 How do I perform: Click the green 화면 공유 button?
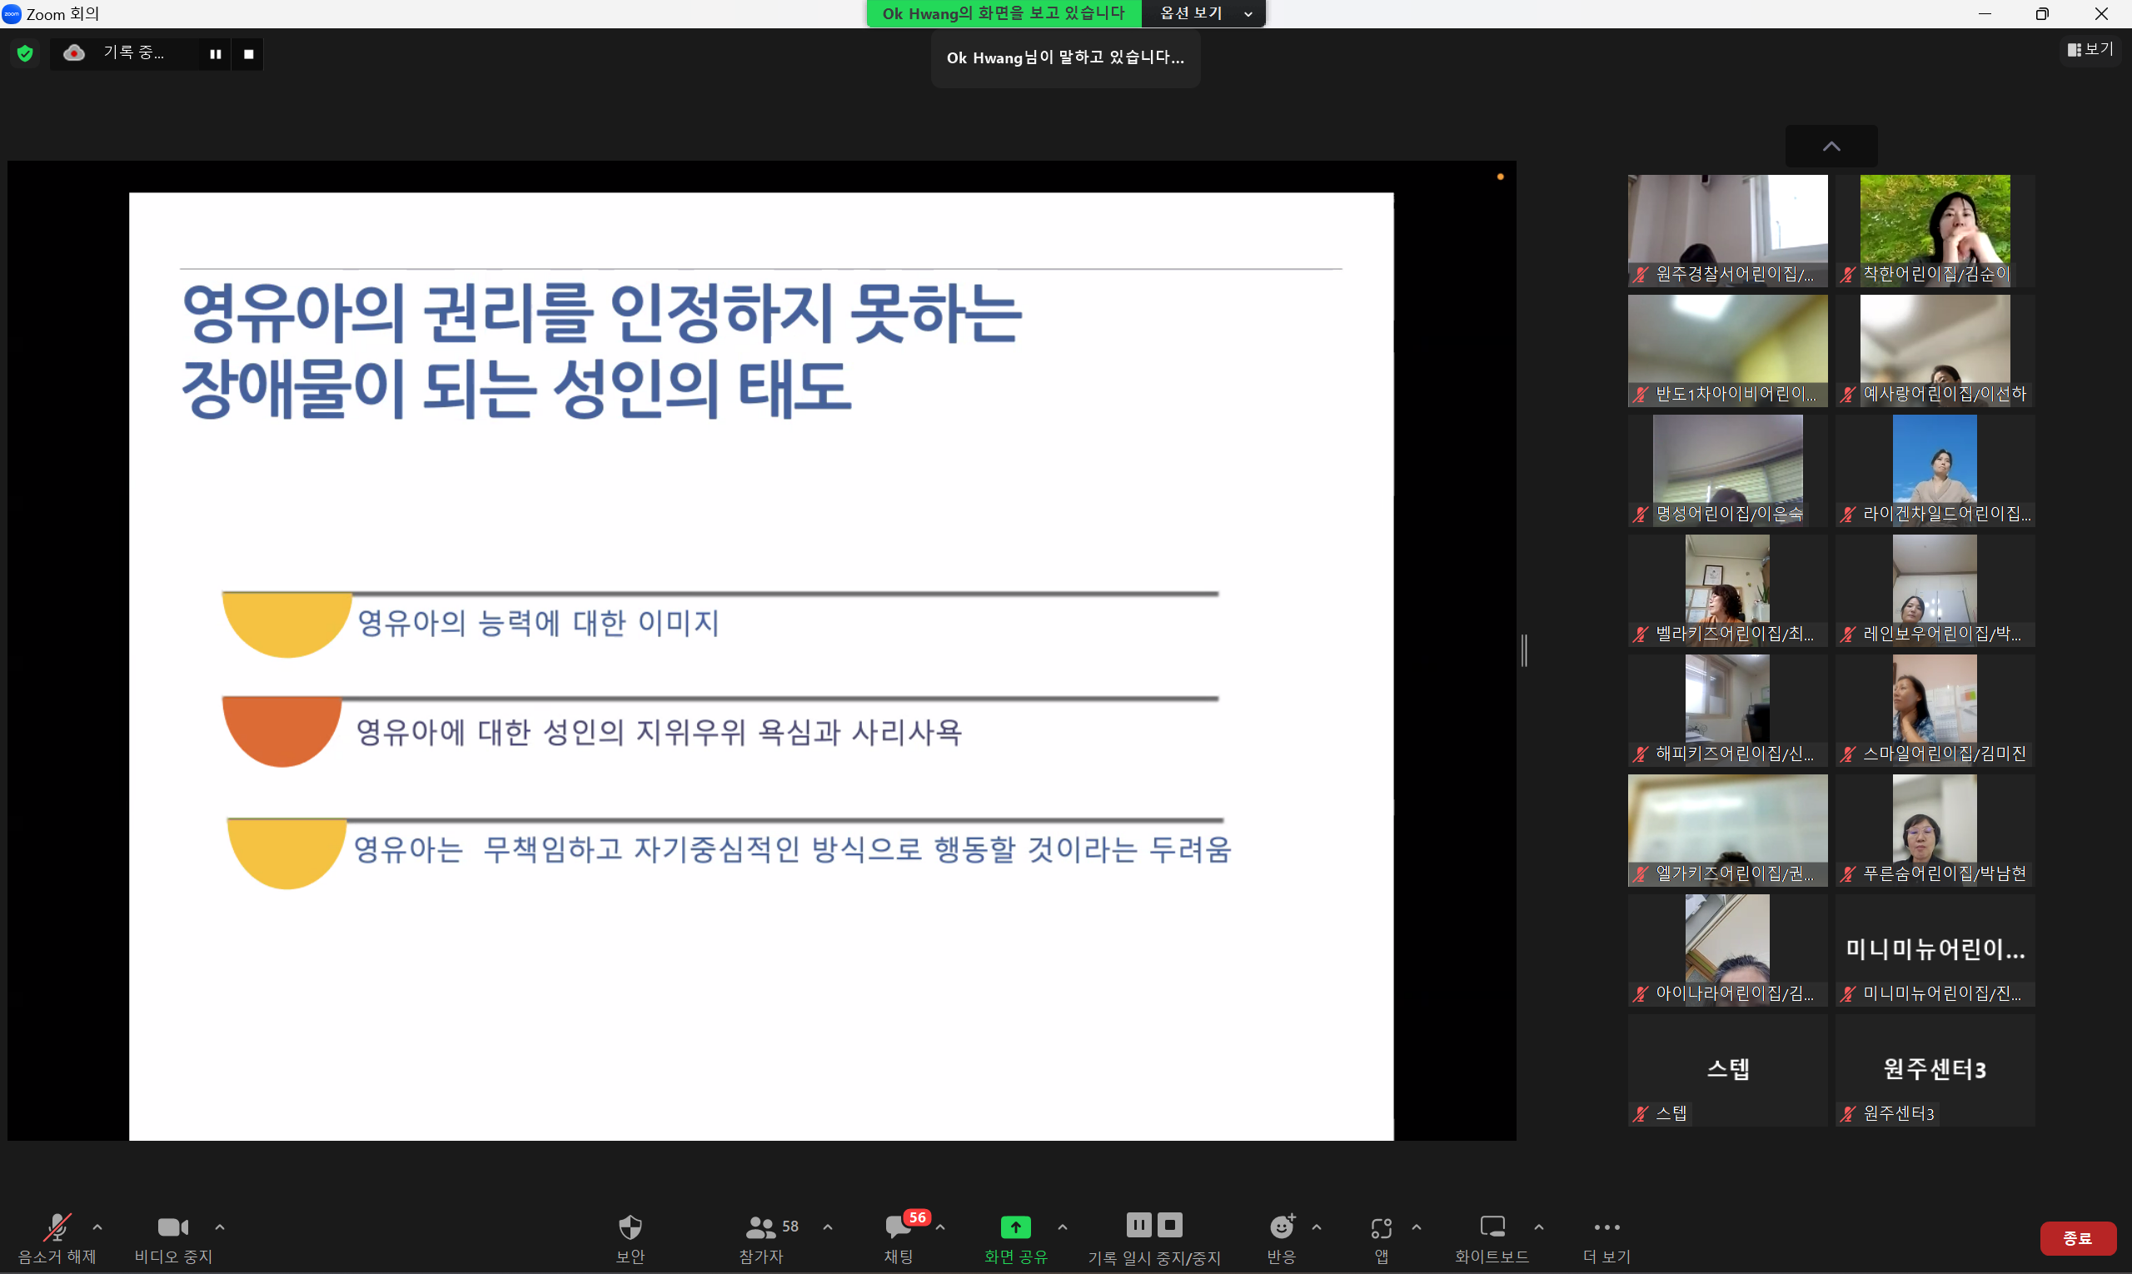(x=1016, y=1238)
